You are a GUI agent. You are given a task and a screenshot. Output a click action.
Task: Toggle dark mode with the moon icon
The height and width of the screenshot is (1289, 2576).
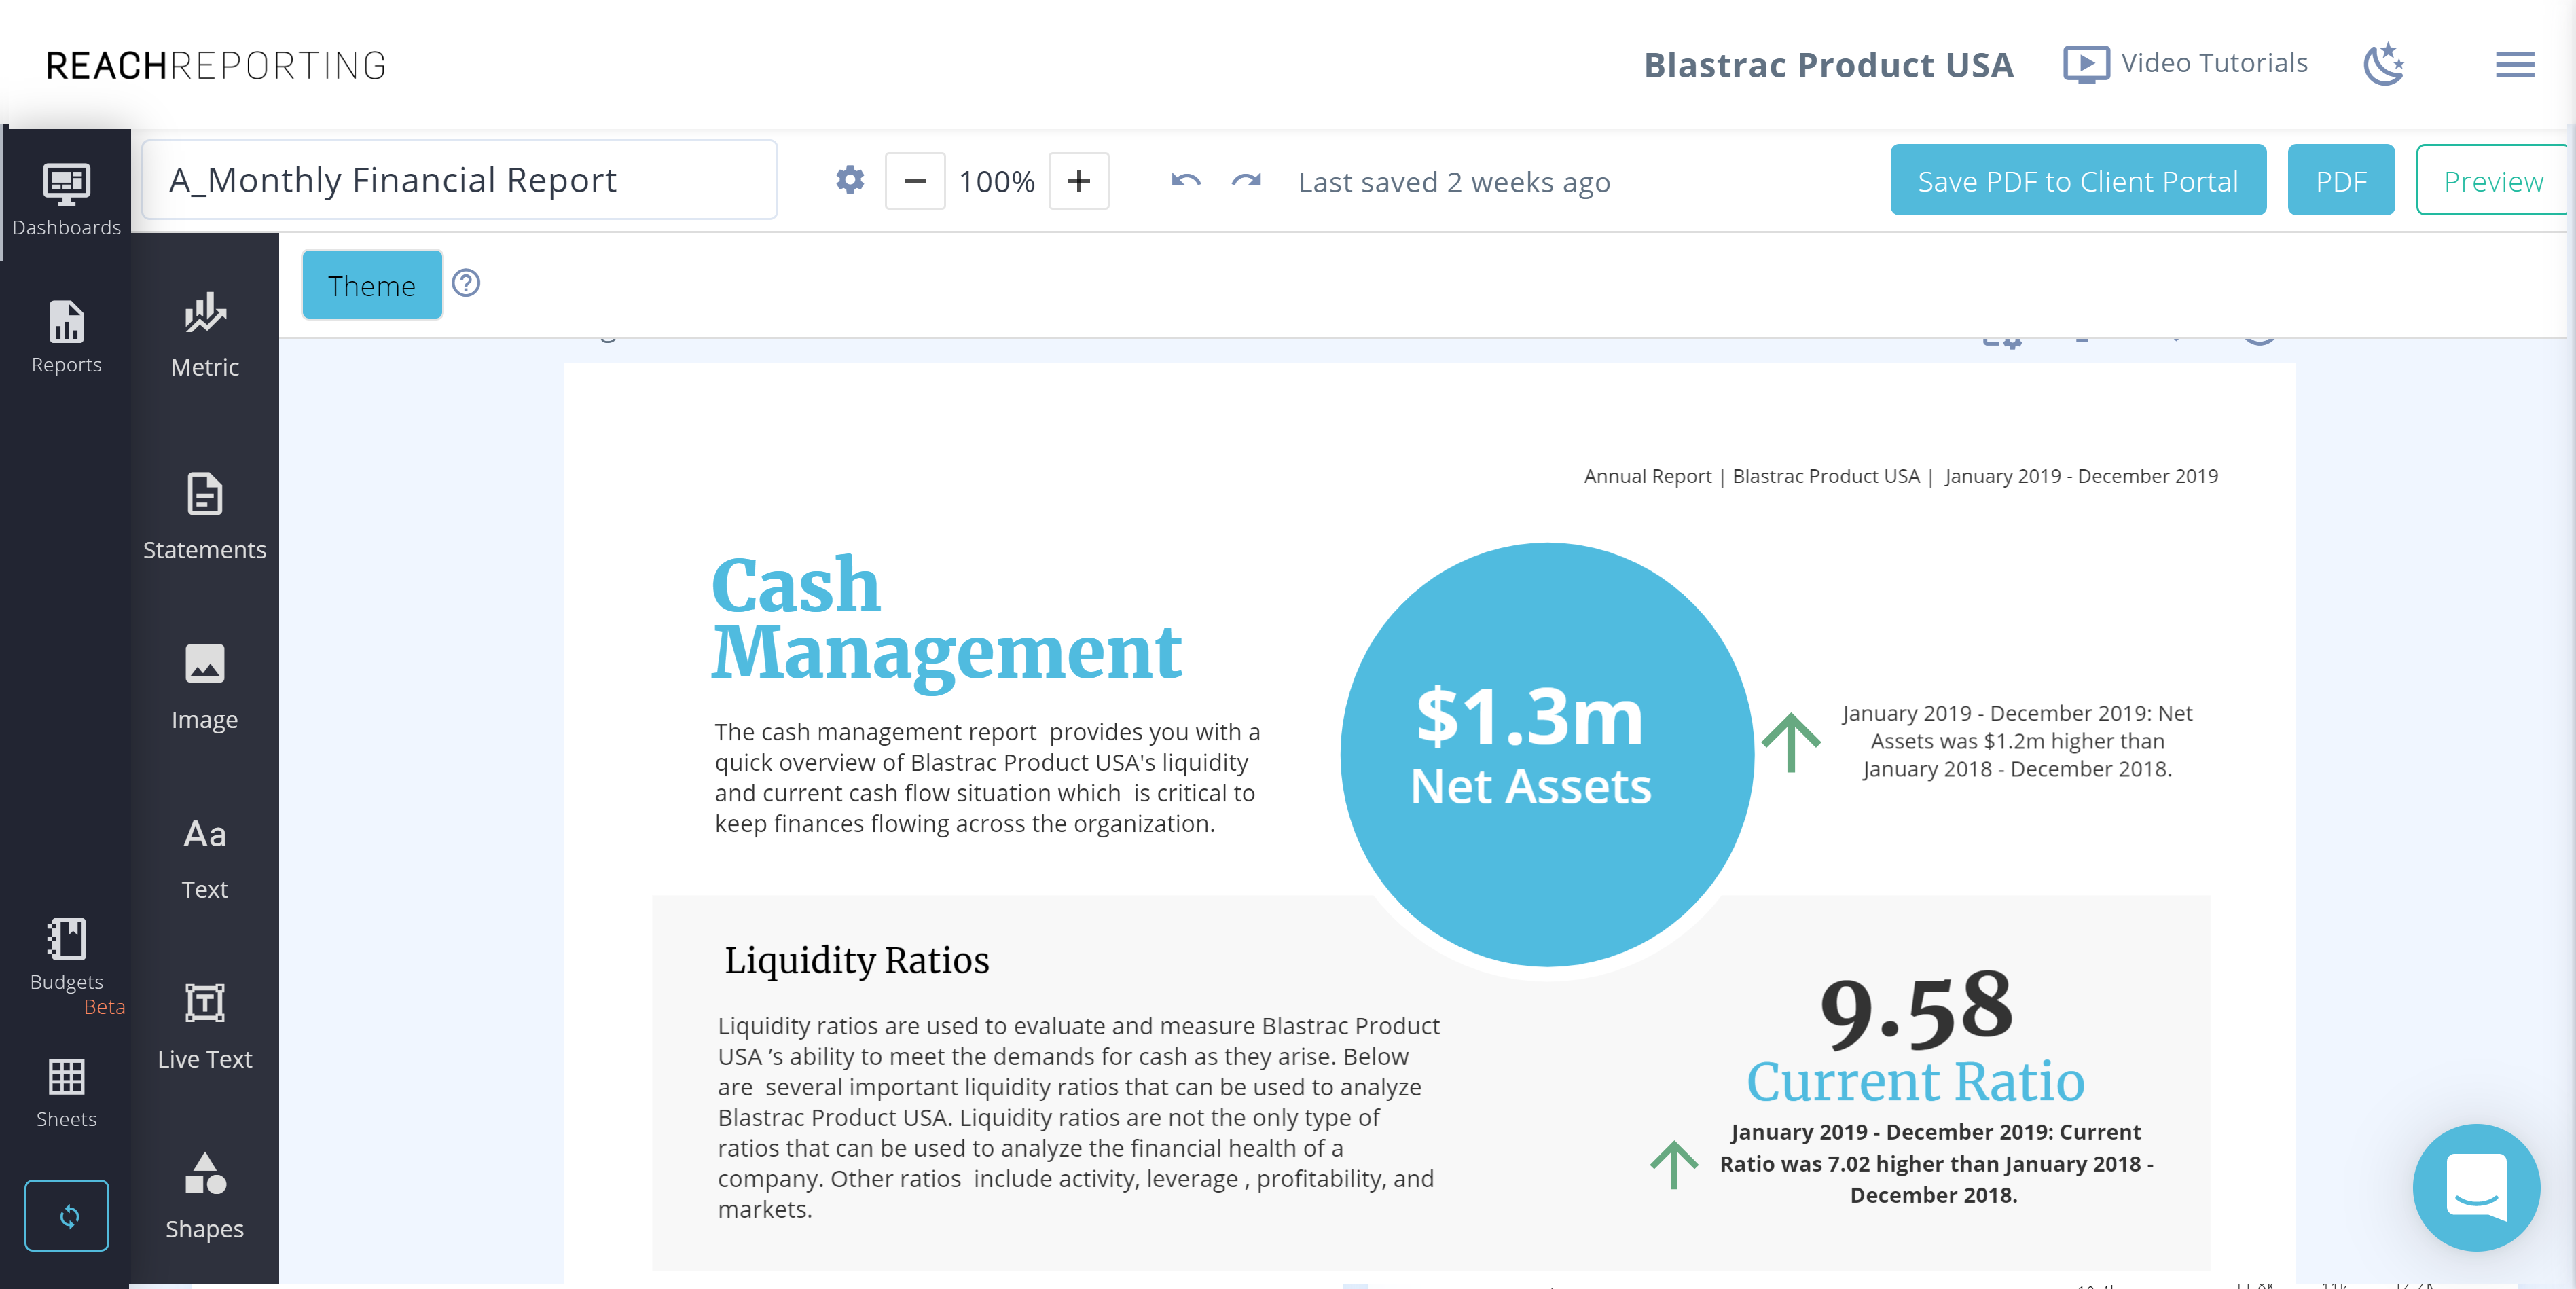pyautogui.click(x=2383, y=63)
